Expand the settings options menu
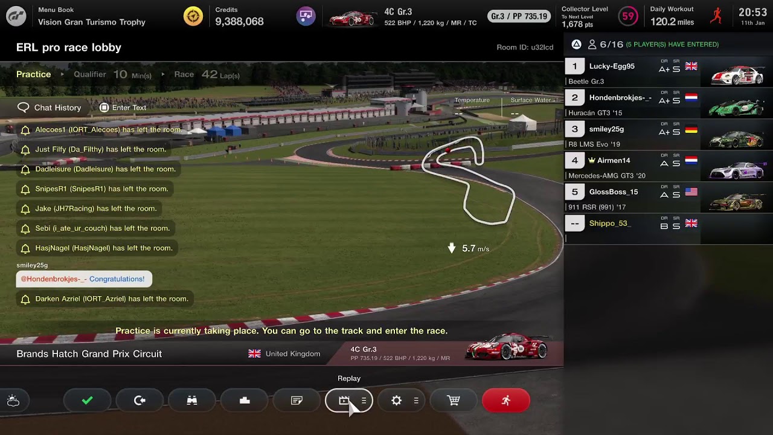The height and width of the screenshot is (435, 773). pyautogui.click(x=416, y=401)
